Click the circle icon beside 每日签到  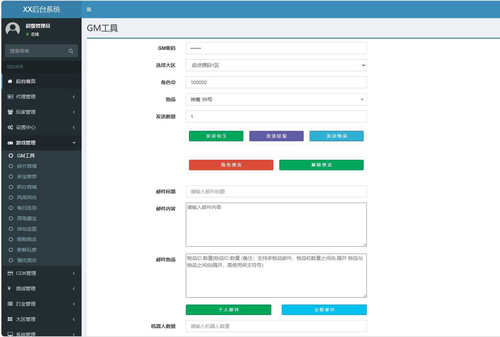[x=11, y=208]
